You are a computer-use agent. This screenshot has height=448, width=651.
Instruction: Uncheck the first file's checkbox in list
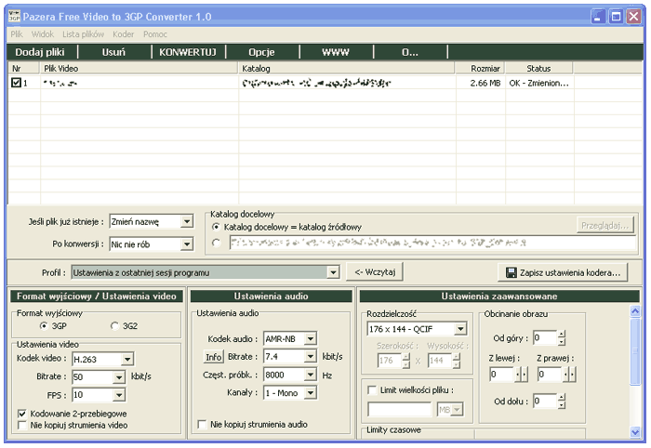tap(16, 83)
